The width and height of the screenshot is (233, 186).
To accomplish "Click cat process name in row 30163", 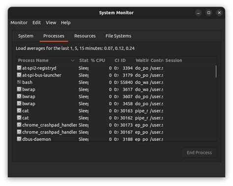I will pyautogui.click(x=26, y=111).
